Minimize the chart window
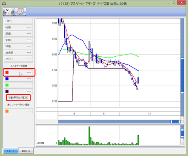 168,3
